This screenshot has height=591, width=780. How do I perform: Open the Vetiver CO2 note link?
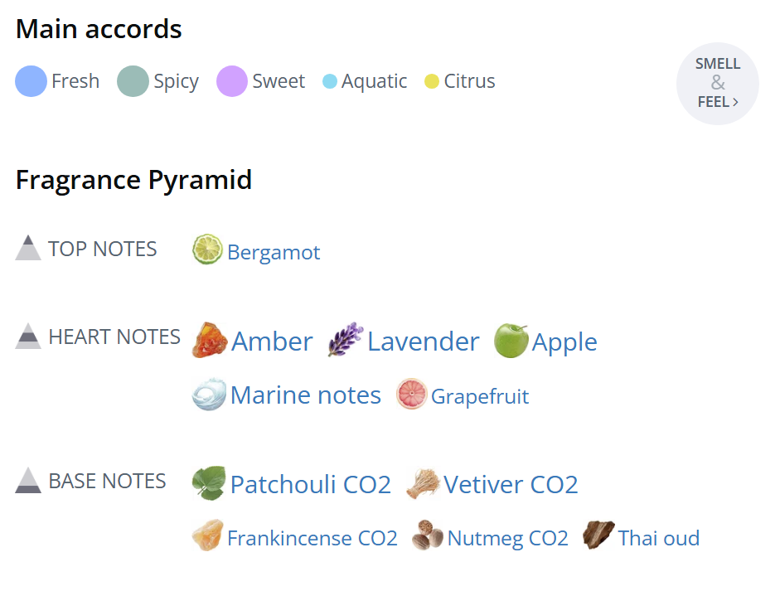511,484
